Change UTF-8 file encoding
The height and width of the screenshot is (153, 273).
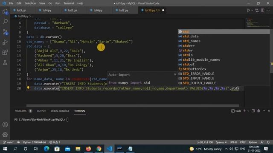coord(233,142)
